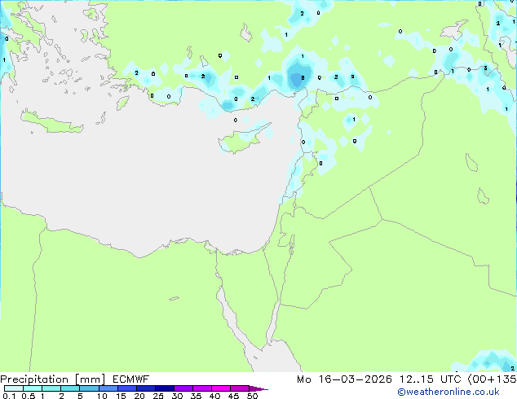The width and height of the screenshot is (517, 399).
Task: Click the "45" legend tick label
Action: pyautogui.click(x=233, y=396)
